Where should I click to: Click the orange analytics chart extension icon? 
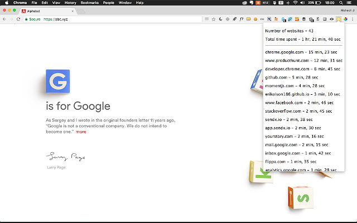point(297,19)
